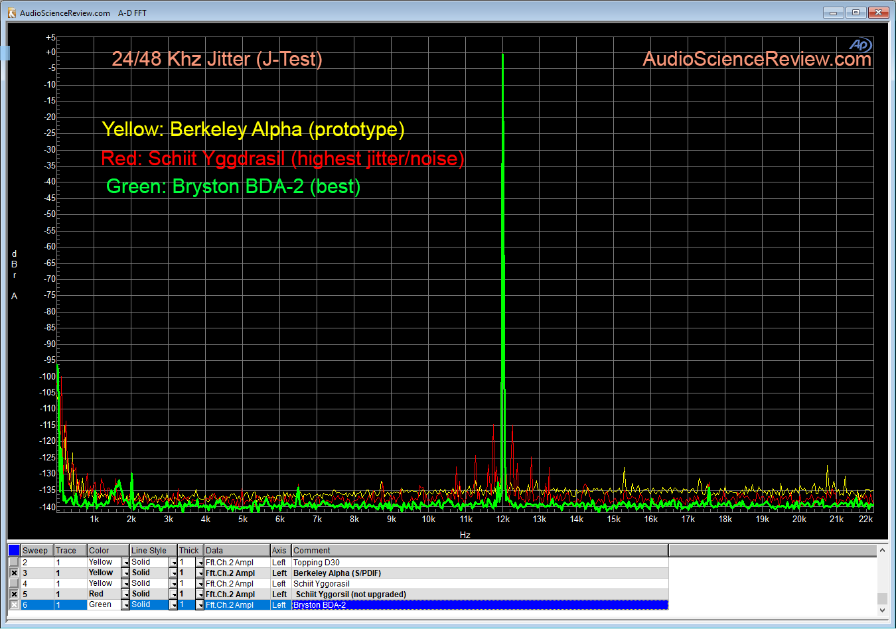This screenshot has height=629, width=896.
Task: Maximize the A-D FFT window
Action: [x=856, y=13]
